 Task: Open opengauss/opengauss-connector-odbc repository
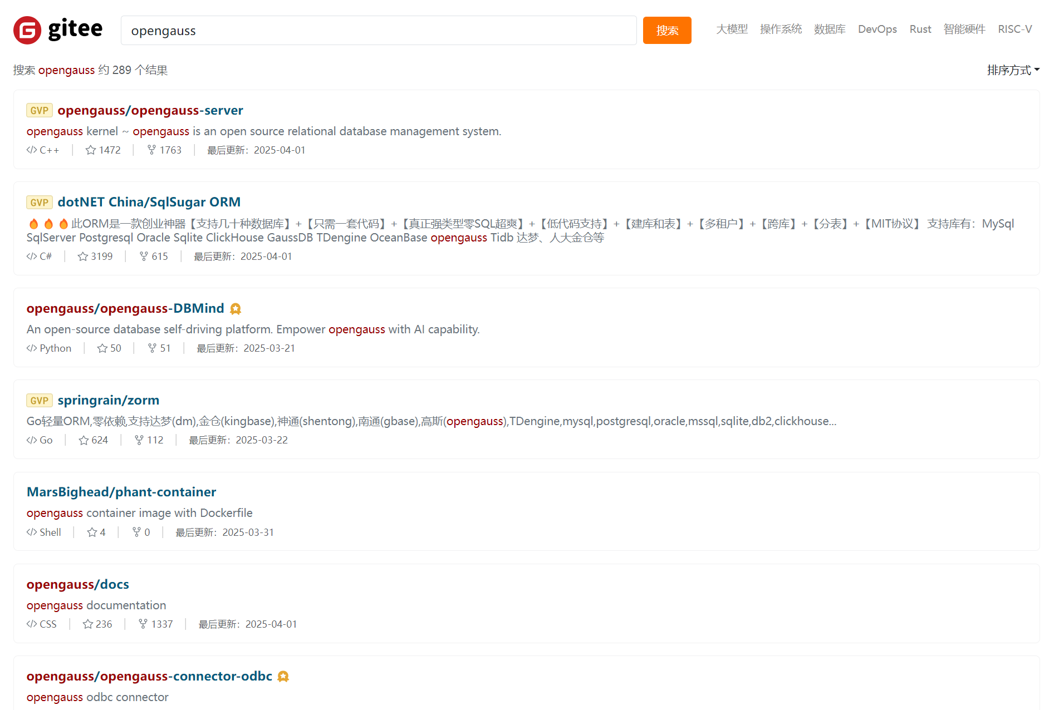coord(149,676)
